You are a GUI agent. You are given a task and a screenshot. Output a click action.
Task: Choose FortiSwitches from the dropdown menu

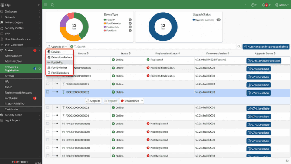60,67
